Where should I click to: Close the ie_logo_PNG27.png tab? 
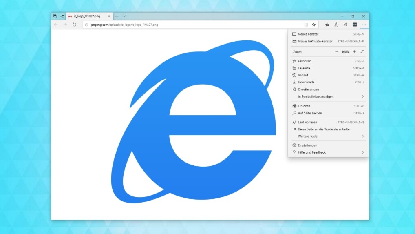point(109,16)
